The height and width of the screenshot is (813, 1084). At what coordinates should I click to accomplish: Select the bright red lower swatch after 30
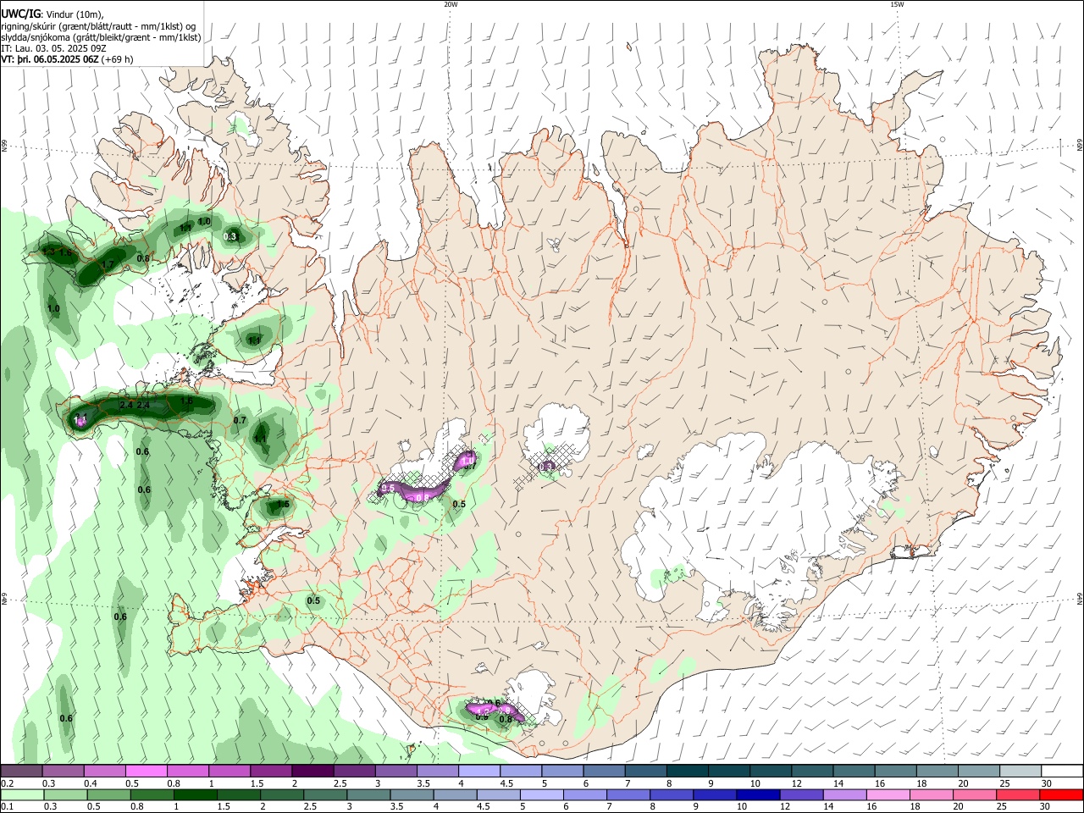tap(1061, 795)
